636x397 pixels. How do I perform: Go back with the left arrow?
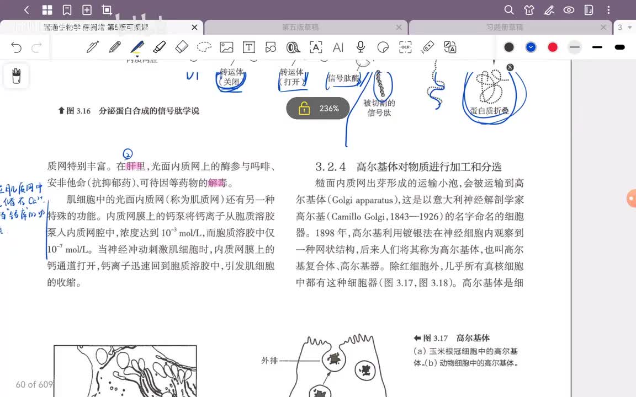(x=26, y=10)
